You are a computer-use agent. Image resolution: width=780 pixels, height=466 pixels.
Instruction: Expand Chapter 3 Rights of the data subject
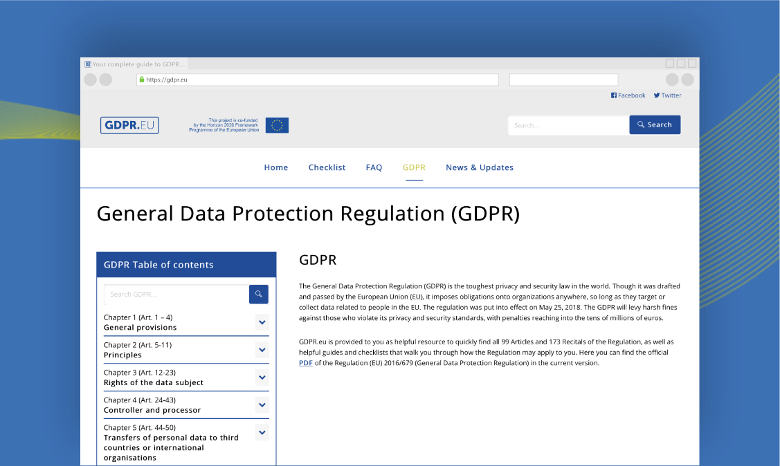(262, 378)
